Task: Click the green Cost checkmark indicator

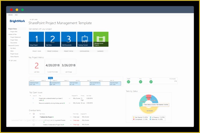Action: (151, 82)
